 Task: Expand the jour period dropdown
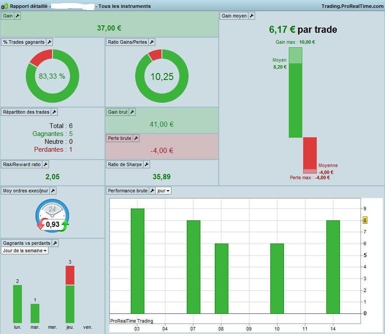pos(164,191)
